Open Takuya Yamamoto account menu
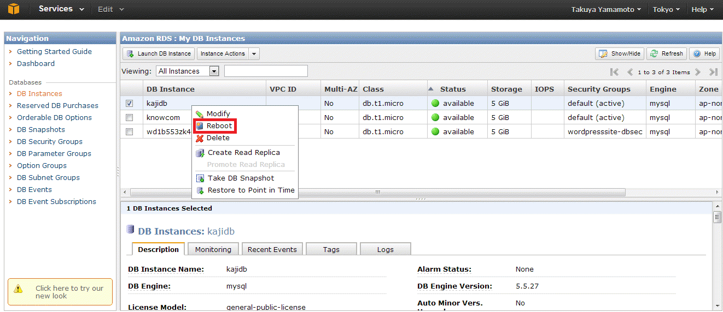723x312 pixels. (606, 9)
